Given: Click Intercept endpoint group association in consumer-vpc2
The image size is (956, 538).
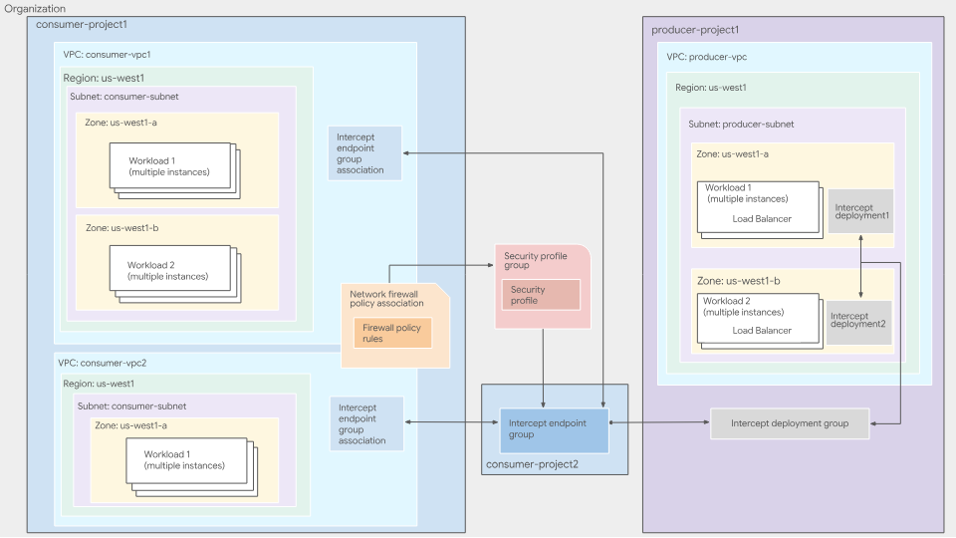Looking at the screenshot, I should (x=366, y=423).
